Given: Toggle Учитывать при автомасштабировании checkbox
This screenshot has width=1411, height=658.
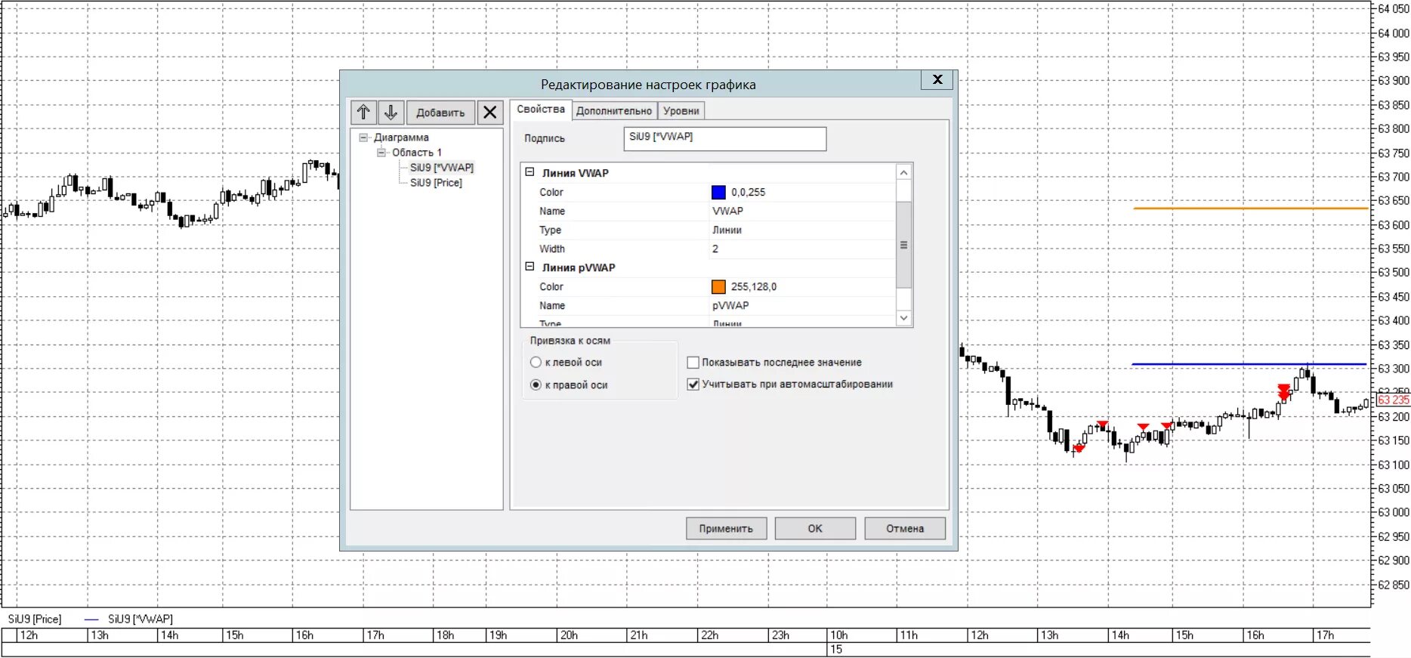Looking at the screenshot, I should point(693,385).
